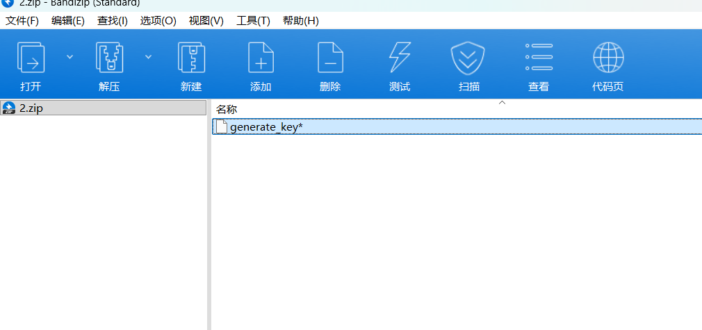Select the generate_key* file row

pos(457,126)
